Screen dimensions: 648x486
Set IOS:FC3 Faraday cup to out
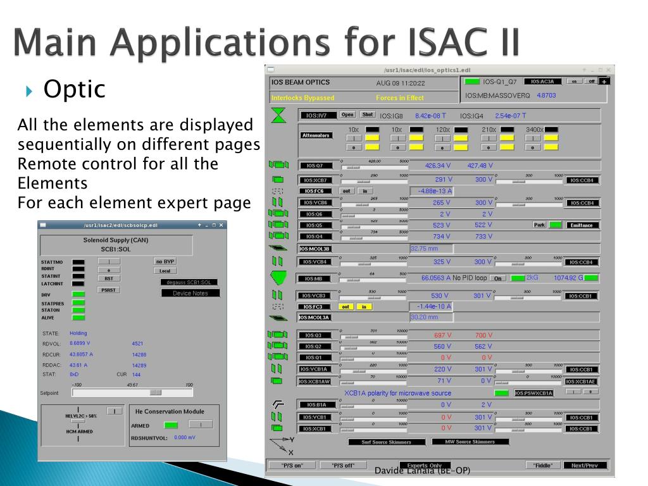point(346,307)
